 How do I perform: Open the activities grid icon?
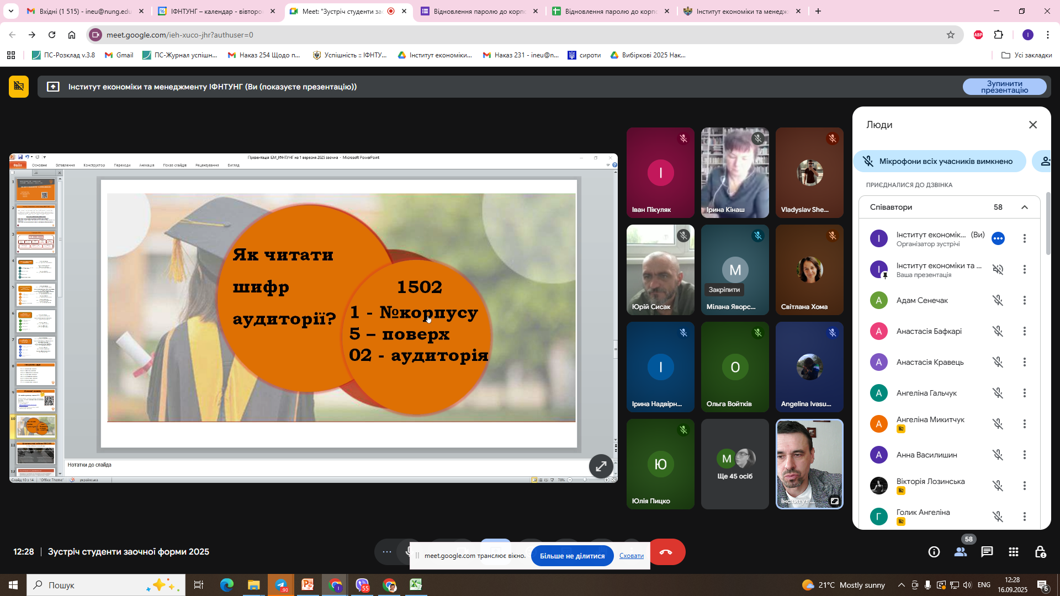coord(1014,552)
